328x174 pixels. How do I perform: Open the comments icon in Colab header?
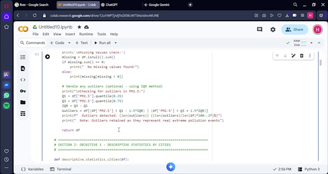tap(260, 29)
